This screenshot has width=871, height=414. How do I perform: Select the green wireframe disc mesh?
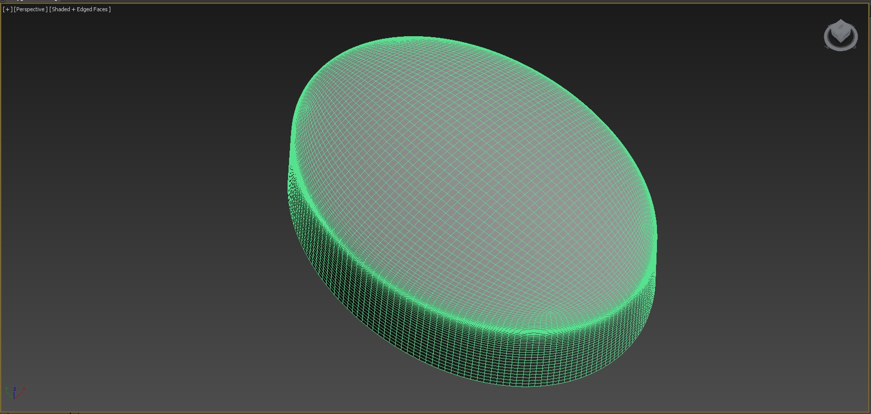tap(472, 212)
